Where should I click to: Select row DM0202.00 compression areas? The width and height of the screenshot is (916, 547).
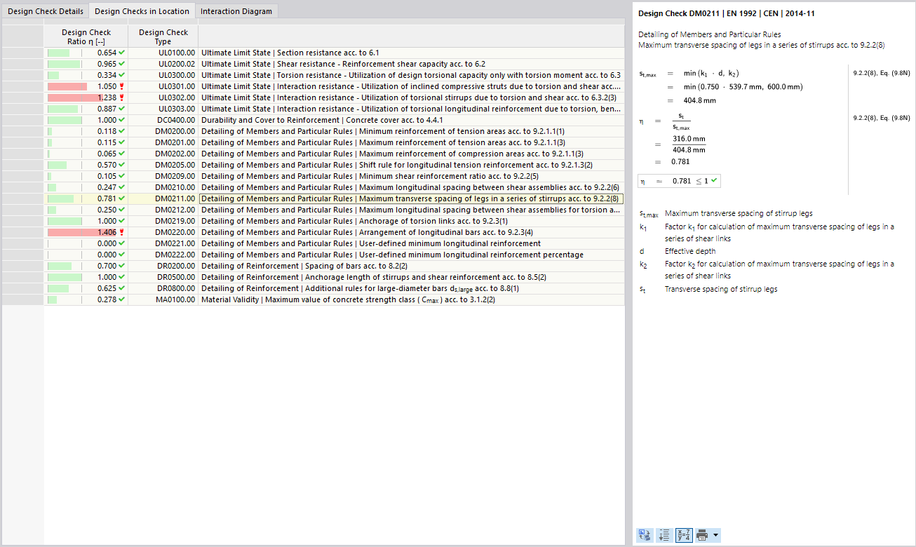coord(334,154)
